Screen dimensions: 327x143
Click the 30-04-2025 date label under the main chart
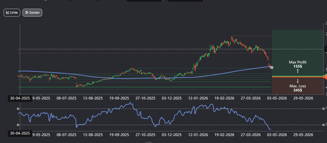point(20,98)
